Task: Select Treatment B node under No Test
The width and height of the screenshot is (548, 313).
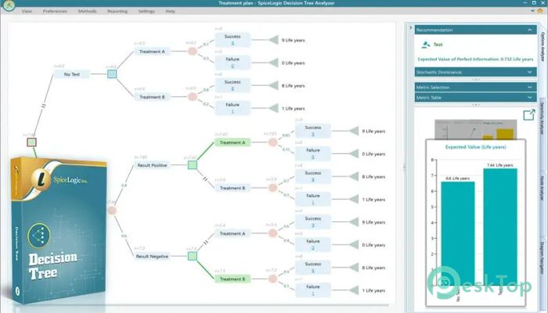Action: 152,97
